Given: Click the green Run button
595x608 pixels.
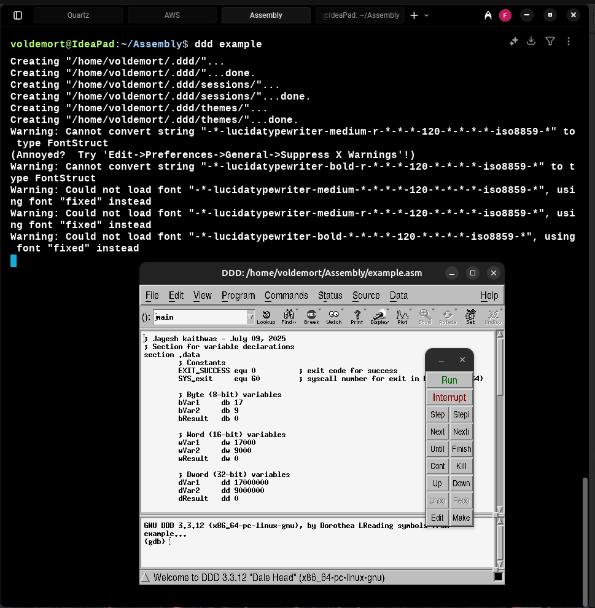Looking at the screenshot, I should tap(449, 380).
